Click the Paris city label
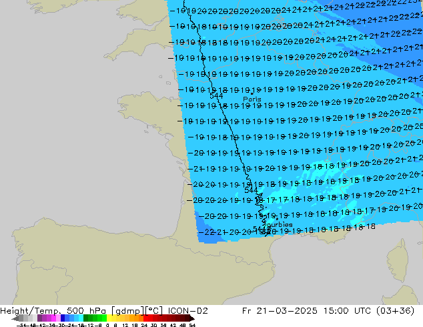Image resolution: width=423 pixels, height=327 pixels. (x=252, y=99)
